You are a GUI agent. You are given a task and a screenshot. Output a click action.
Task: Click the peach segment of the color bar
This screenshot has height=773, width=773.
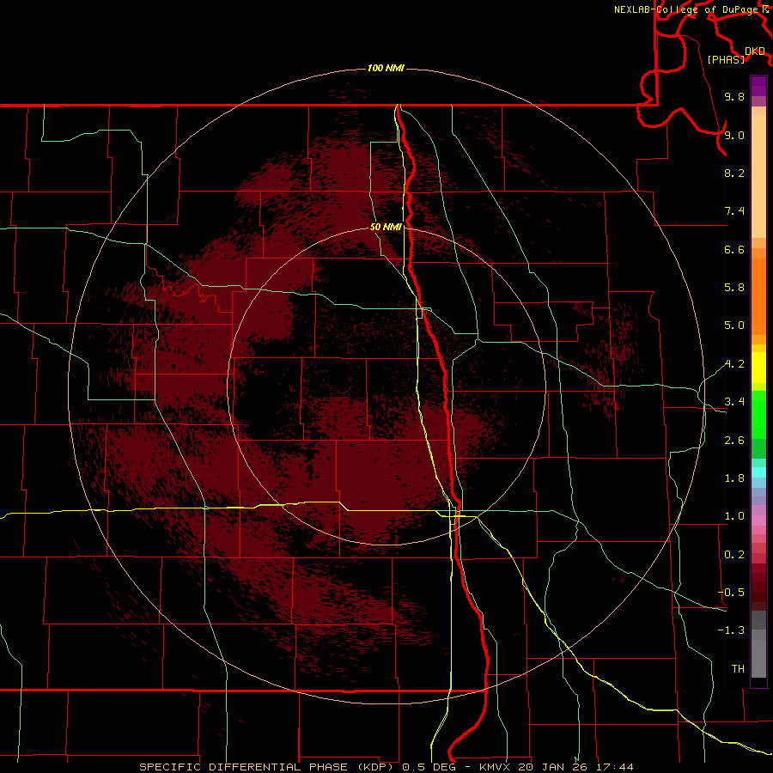click(758, 176)
